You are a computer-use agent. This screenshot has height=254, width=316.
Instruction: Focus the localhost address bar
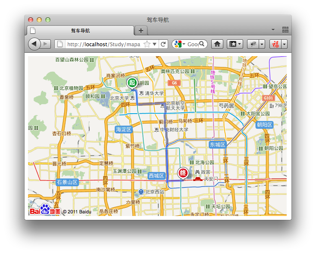coord(103,44)
